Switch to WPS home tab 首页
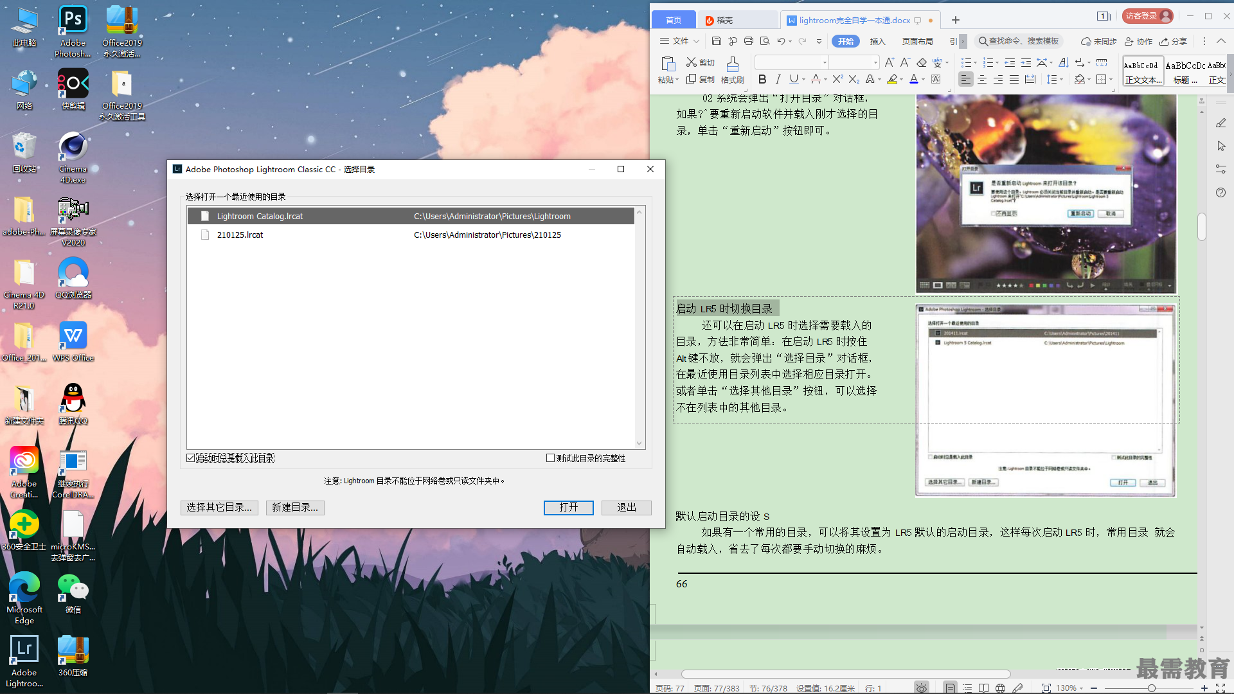 point(674,20)
